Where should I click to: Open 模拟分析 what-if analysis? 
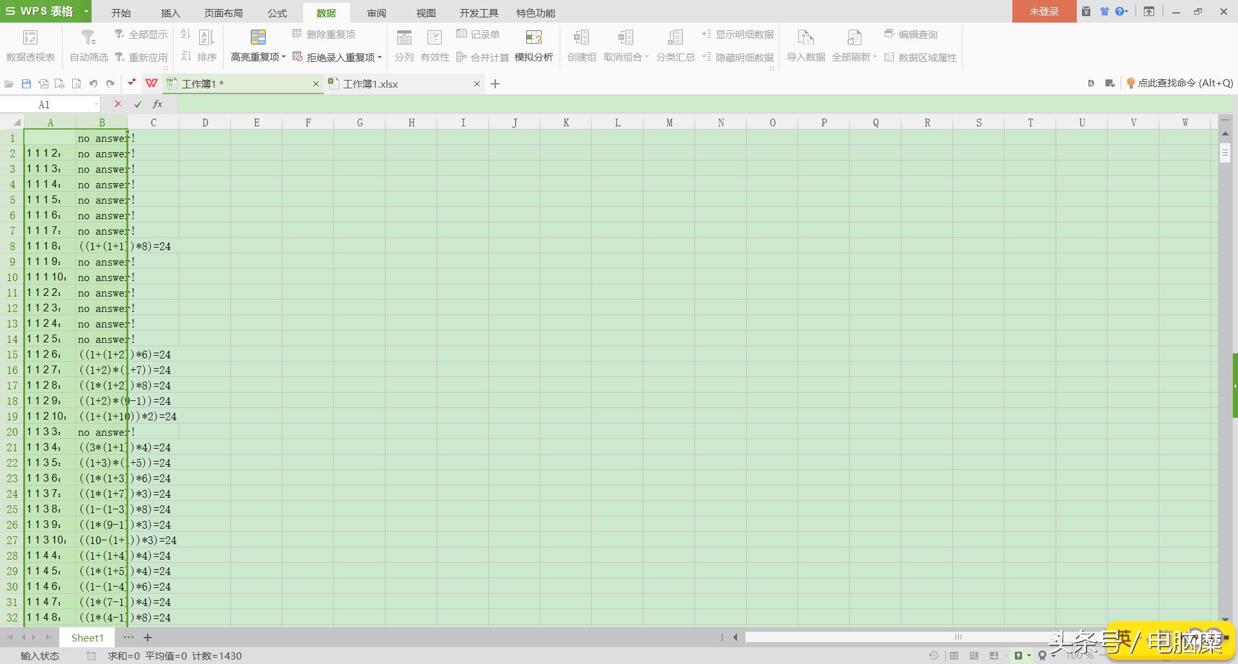tap(534, 45)
